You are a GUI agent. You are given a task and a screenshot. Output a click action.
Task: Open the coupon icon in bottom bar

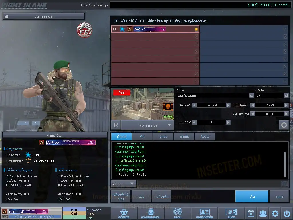click(231, 213)
